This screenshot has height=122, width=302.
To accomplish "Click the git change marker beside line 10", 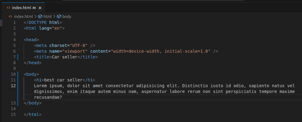I will point(18,74).
